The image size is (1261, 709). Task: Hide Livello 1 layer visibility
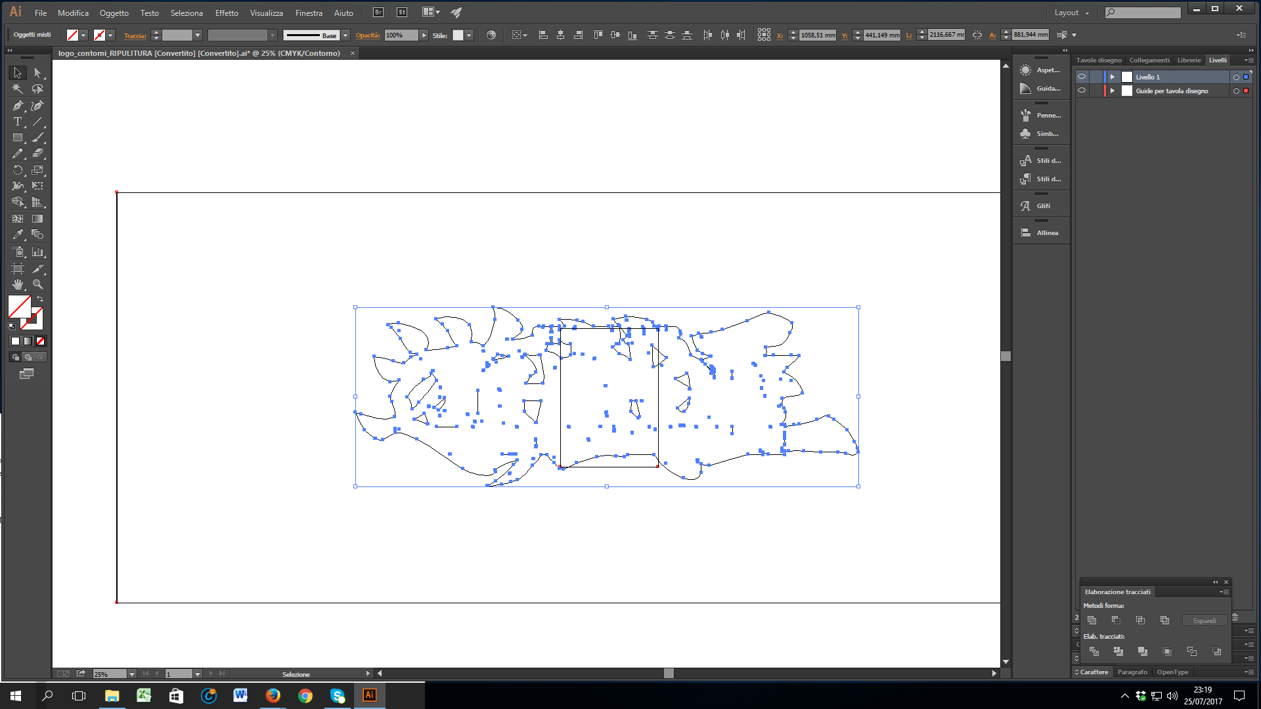1082,77
